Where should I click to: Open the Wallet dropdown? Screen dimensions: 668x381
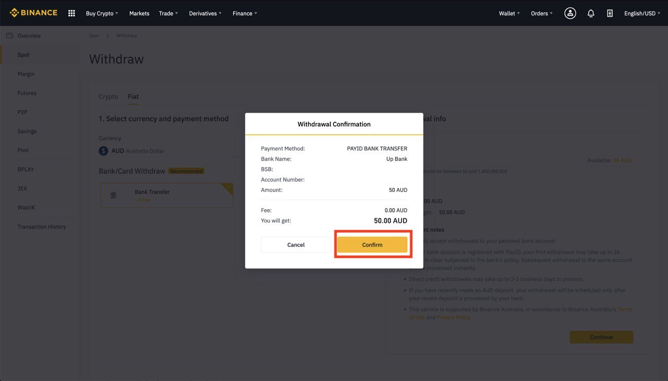click(x=509, y=13)
